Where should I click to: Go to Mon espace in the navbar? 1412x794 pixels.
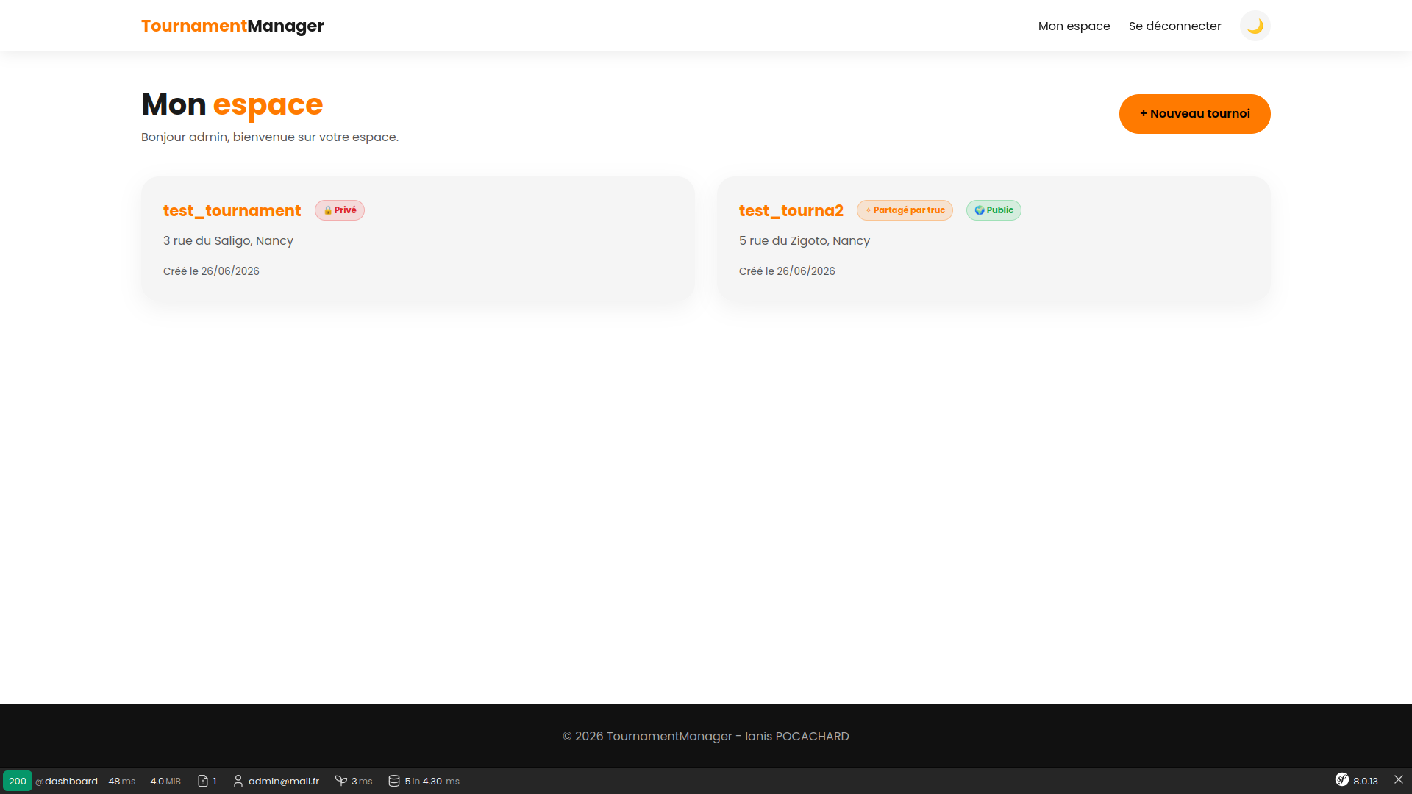coord(1074,26)
